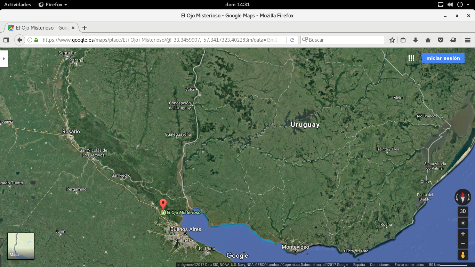Click the Concepción del Uruguay label
The image size is (475, 267).
coord(180,105)
